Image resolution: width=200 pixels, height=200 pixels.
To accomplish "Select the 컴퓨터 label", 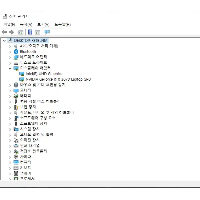I will (26, 162).
